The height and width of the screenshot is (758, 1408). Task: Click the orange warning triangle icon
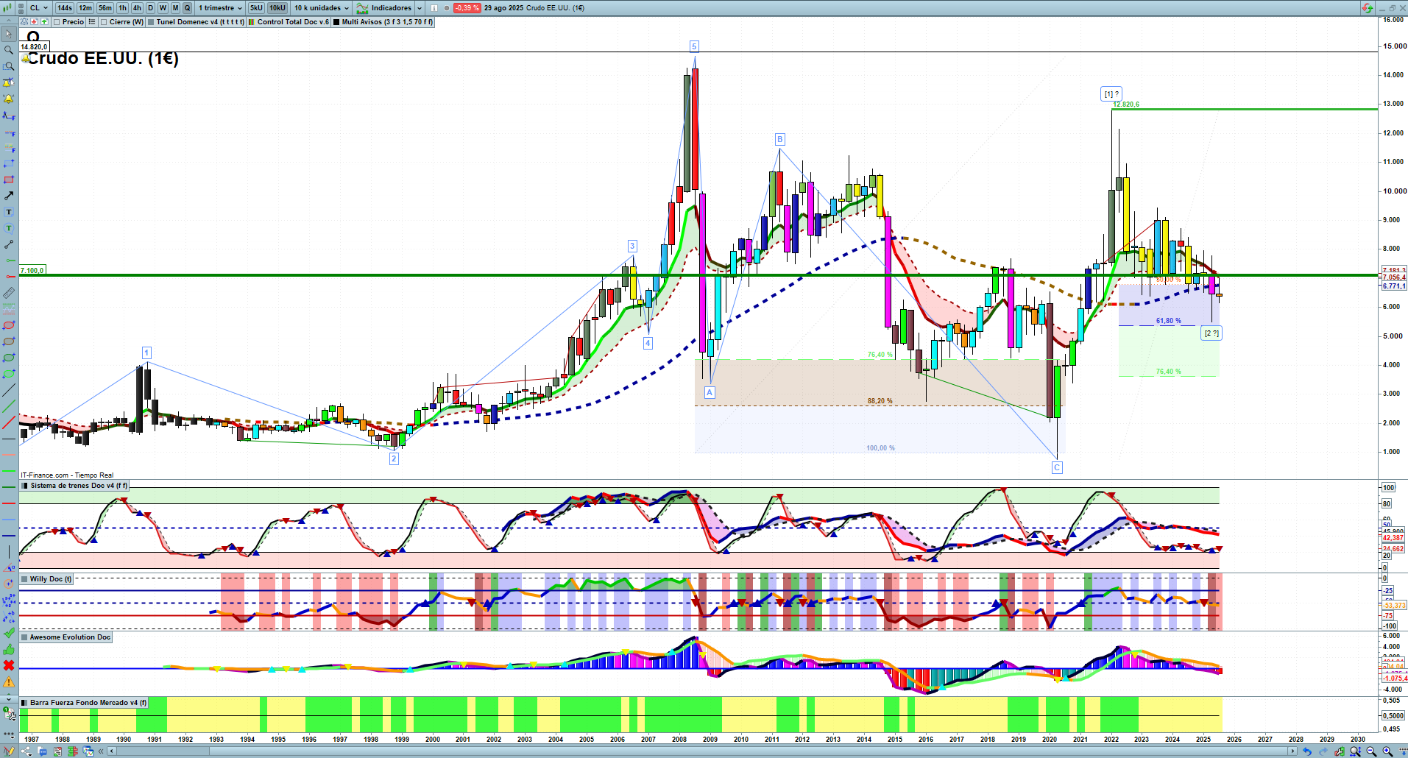pyautogui.click(x=9, y=682)
